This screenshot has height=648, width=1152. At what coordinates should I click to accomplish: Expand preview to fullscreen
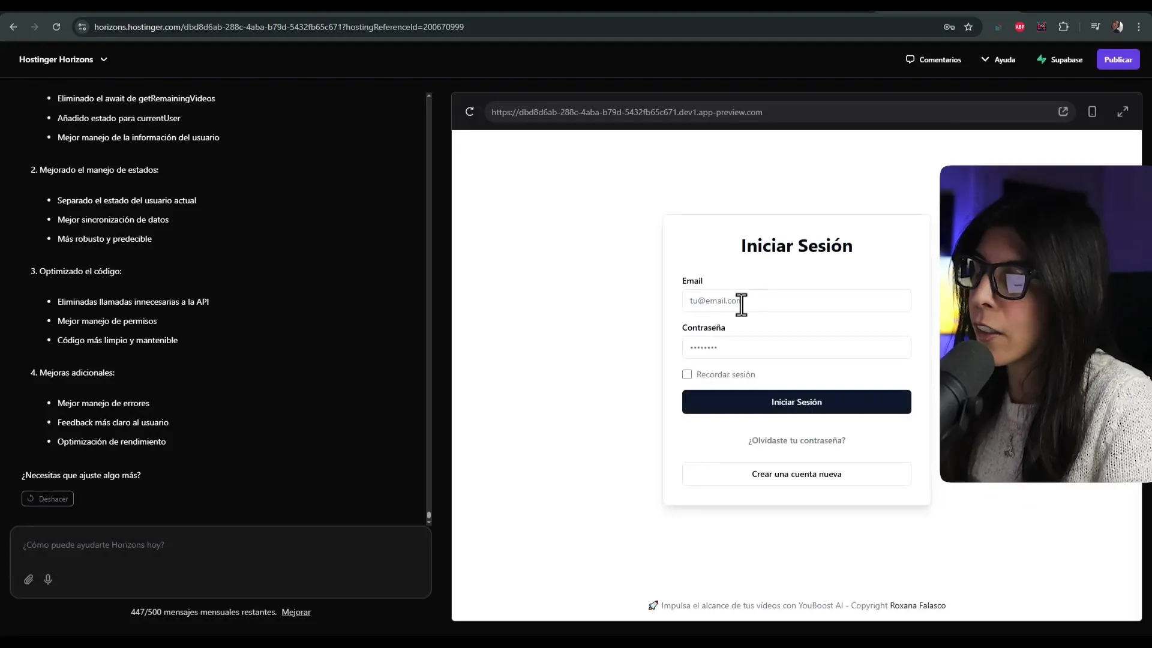click(x=1123, y=112)
